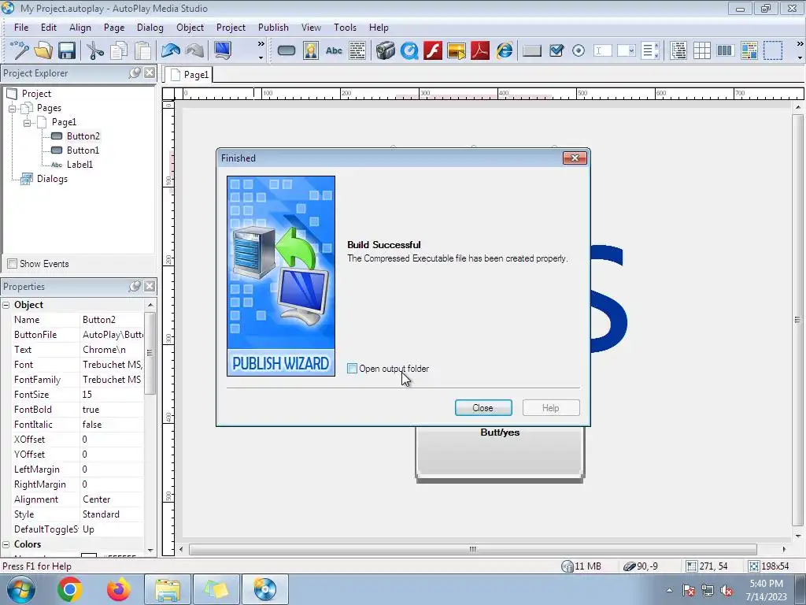The width and height of the screenshot is (806, 605).
Task: Insert a CheckBox object from the toolbar
Action: point(556,50)
